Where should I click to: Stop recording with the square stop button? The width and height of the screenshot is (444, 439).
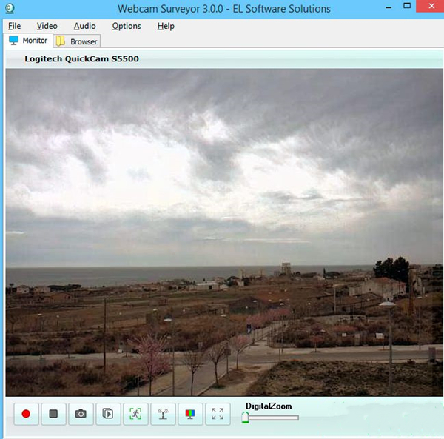[53, 414]
